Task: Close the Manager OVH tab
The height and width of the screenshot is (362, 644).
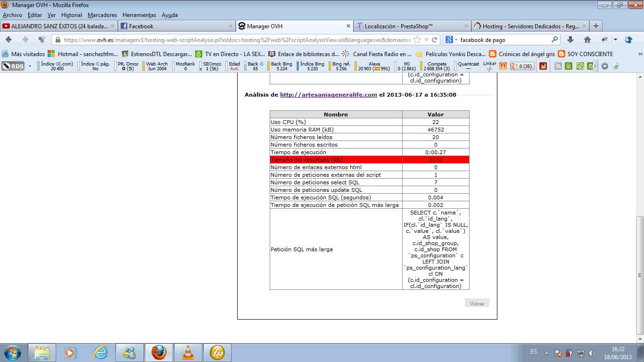Action: (x=348, y=26)
